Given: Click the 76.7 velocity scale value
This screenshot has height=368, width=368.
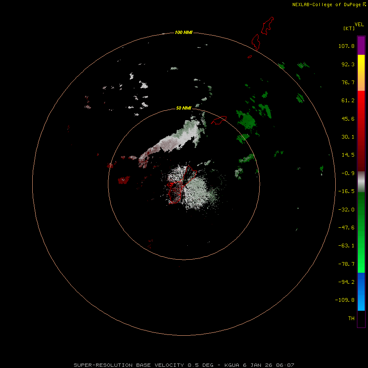Looking at the screenshot, I should (x=348, y=82).
